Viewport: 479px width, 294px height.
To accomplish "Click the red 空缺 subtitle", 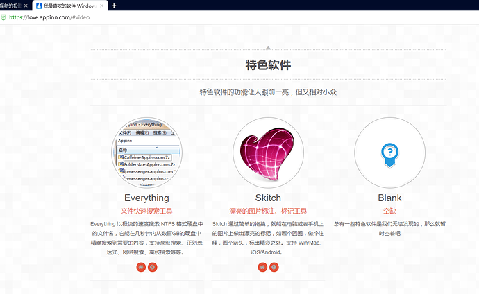I will [x=390, y=211].
